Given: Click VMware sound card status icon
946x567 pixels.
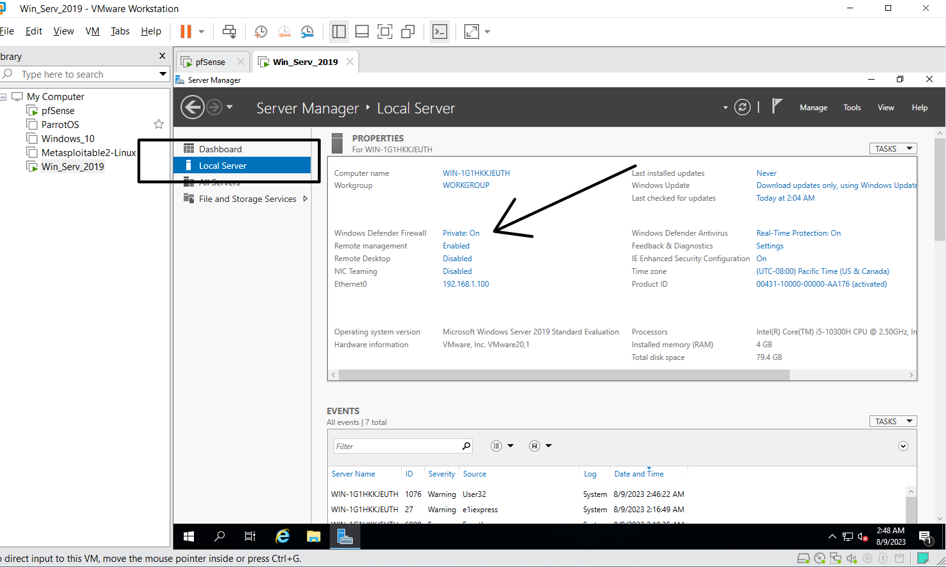Looking at the screenshot, I should coord(852,559).
